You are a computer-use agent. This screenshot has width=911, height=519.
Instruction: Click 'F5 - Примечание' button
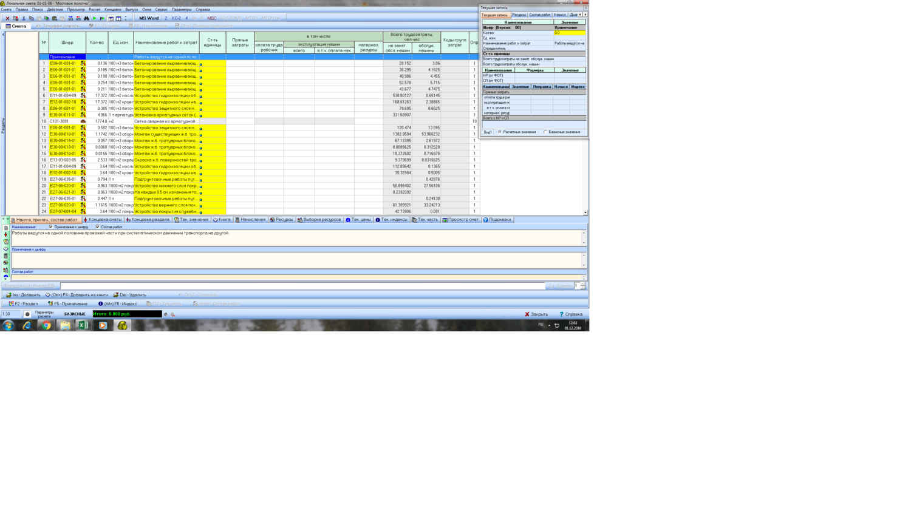[67, 304]
